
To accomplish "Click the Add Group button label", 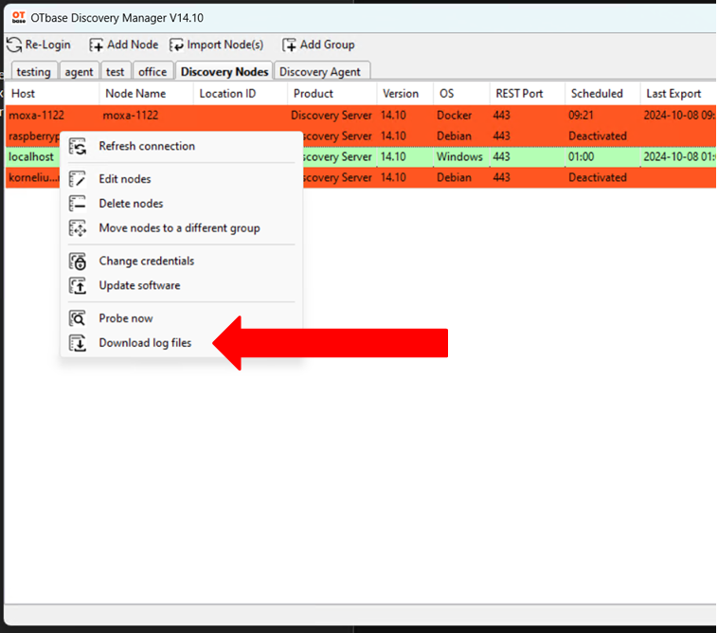I will (328, 45).
